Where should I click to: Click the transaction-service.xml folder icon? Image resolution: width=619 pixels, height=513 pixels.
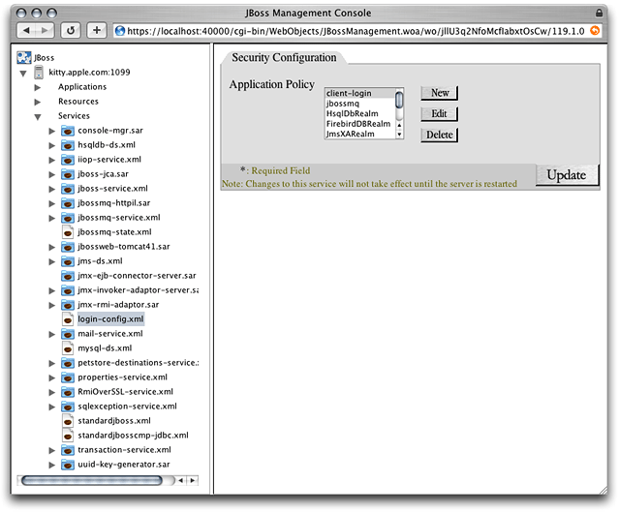point(68,450)
